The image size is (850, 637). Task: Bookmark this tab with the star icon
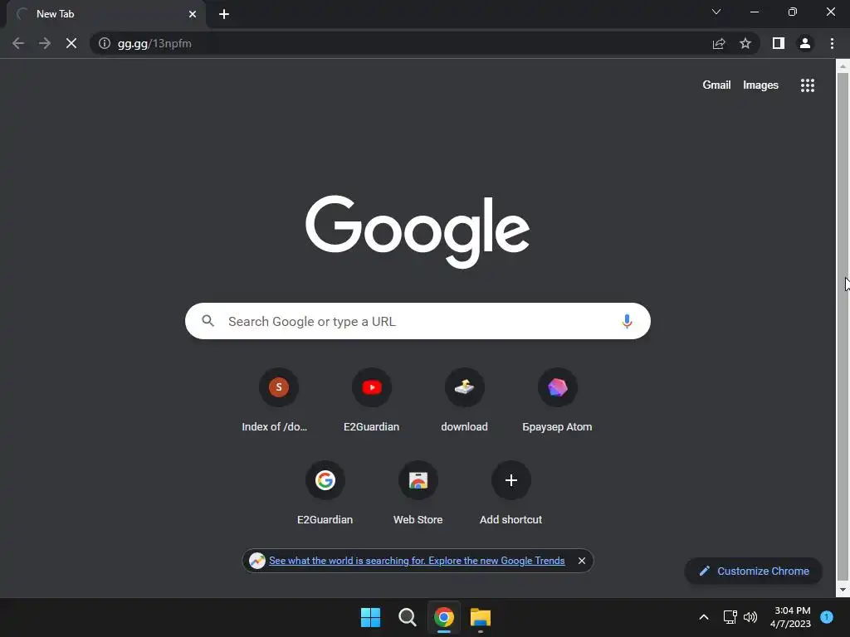pyautogui.click(x=745, y=43)
